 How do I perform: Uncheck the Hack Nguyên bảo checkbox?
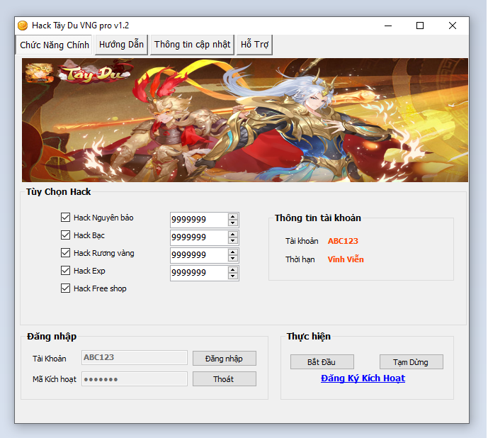click(66, 218)
